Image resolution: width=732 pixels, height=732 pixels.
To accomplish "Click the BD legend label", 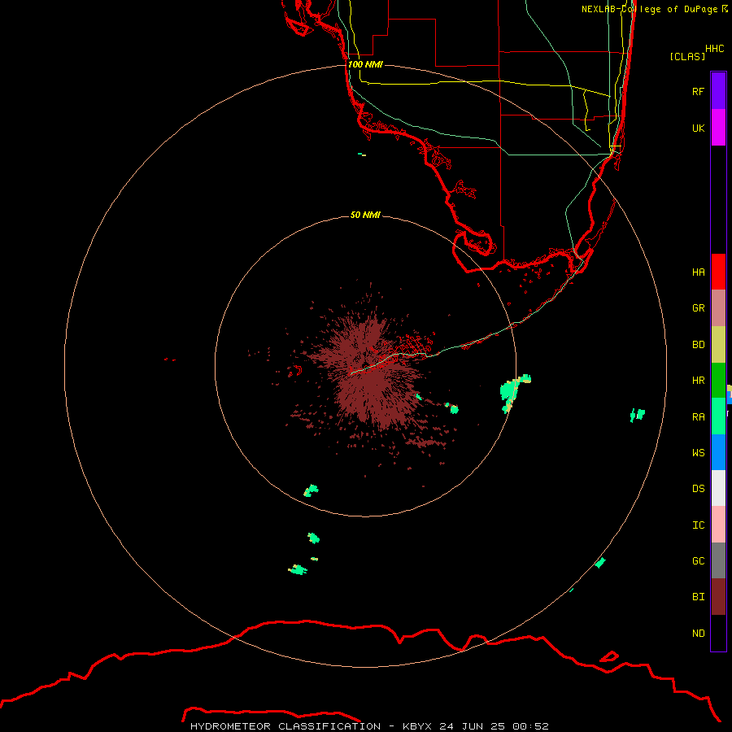I will coord(698,345).
